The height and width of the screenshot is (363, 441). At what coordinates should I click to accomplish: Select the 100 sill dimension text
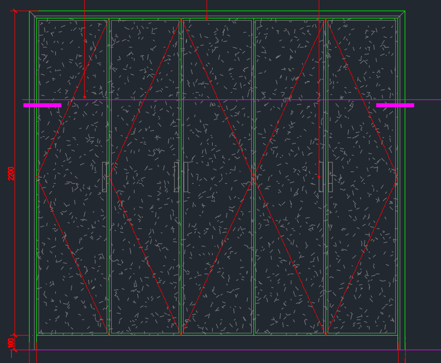coord(11,343)
